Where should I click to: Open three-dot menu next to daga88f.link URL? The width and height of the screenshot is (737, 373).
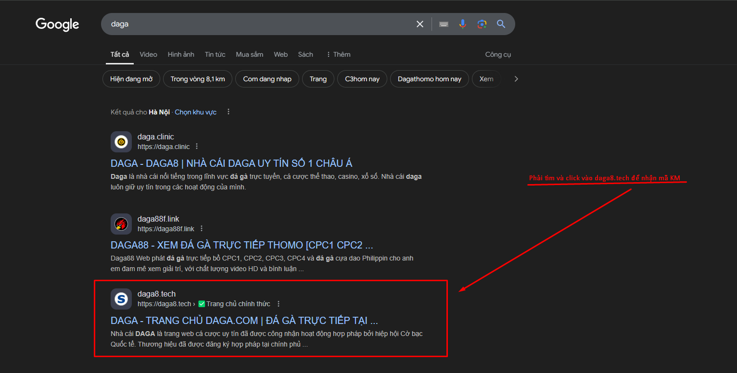(202, 229)
